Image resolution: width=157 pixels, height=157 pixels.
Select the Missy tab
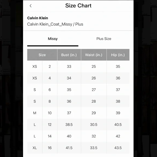(53, 39)
